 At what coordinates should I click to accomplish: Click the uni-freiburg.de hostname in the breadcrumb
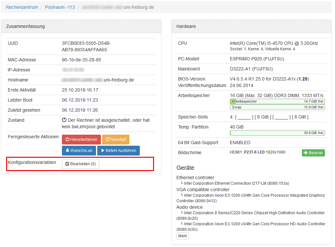click(118, 7)
